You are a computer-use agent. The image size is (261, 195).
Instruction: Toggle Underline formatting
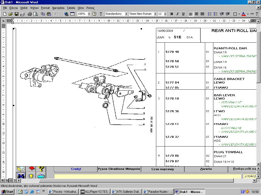pos(184,14)
